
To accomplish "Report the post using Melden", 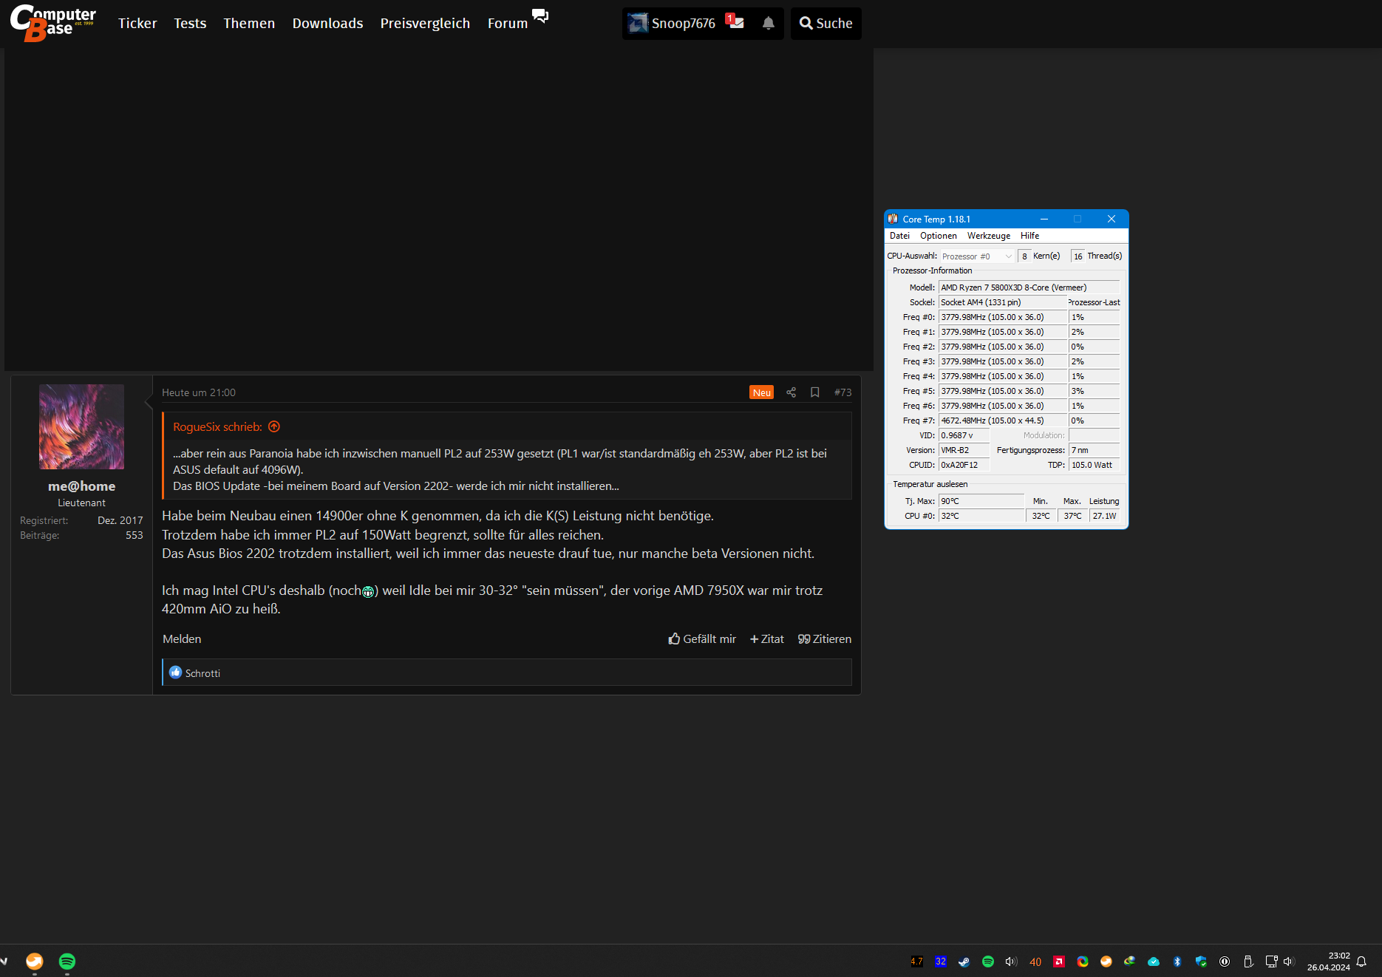I will point(182,639).
